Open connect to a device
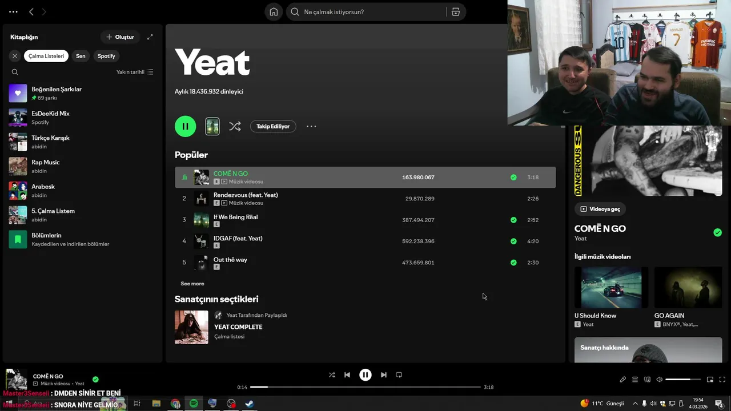The image size is (731, 411). [647, 380]
